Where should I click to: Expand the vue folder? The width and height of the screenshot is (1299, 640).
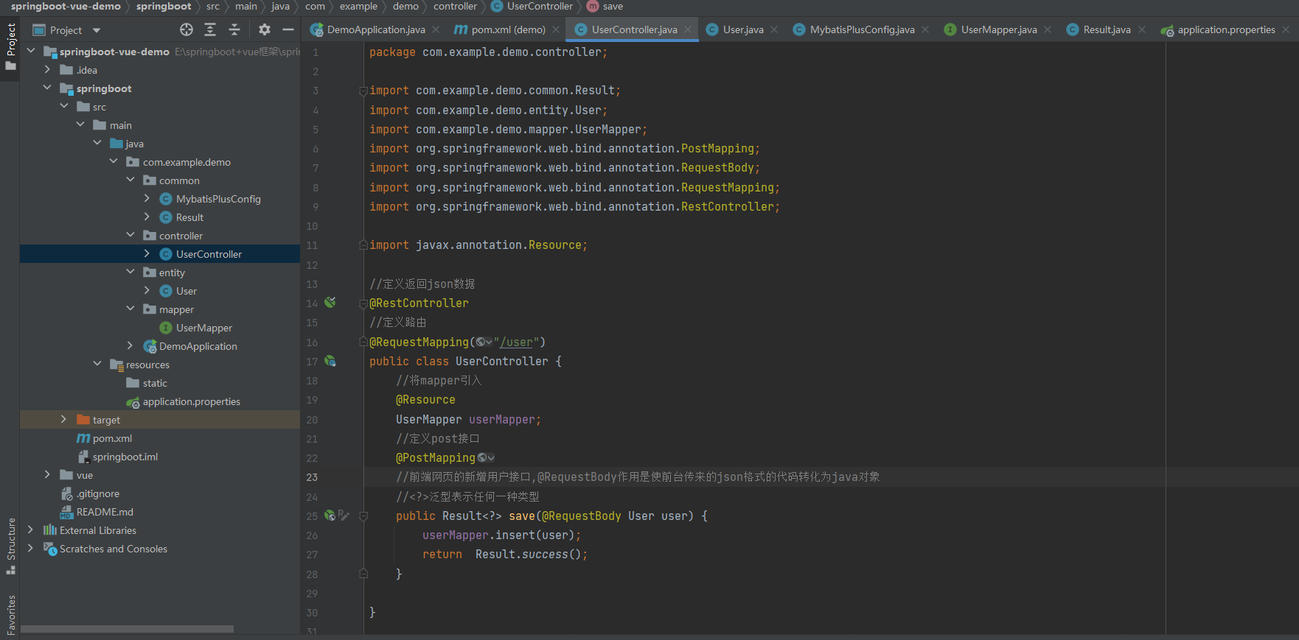click(x=47, y=474)
